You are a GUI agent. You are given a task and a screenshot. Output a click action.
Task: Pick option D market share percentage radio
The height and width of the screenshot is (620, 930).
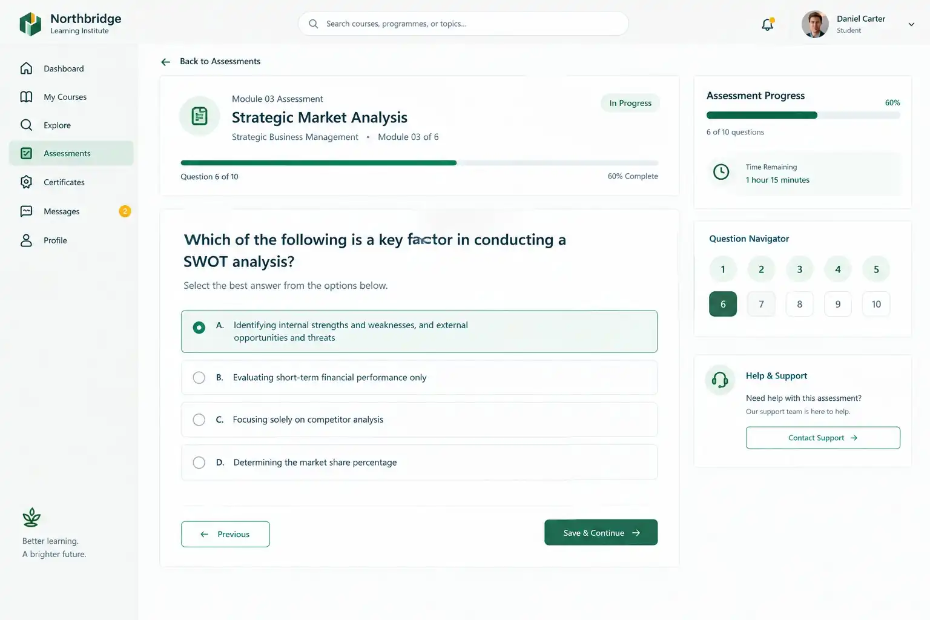coord(199,463)
